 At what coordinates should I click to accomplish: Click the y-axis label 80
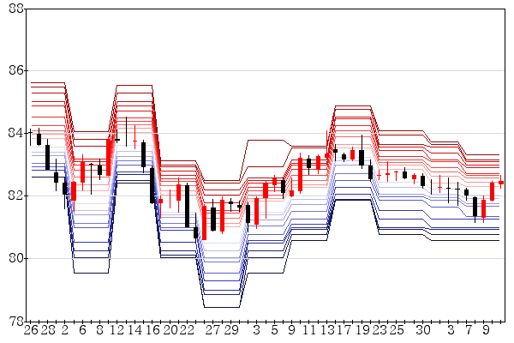(16, 258)
